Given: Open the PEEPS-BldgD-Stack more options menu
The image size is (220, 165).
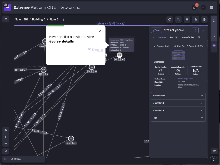Looking at the screenshot, I should tap(195, 30).
